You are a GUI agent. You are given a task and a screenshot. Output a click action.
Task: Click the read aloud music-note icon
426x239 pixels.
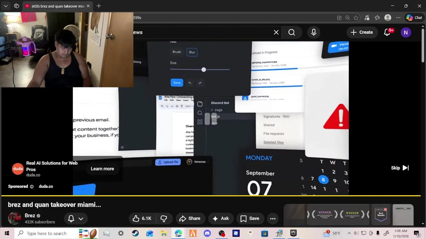coord(367,18)
